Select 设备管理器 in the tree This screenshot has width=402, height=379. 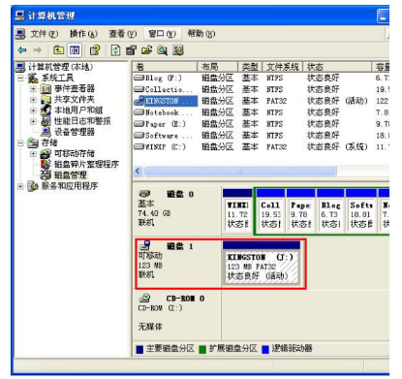pos(75,132)
